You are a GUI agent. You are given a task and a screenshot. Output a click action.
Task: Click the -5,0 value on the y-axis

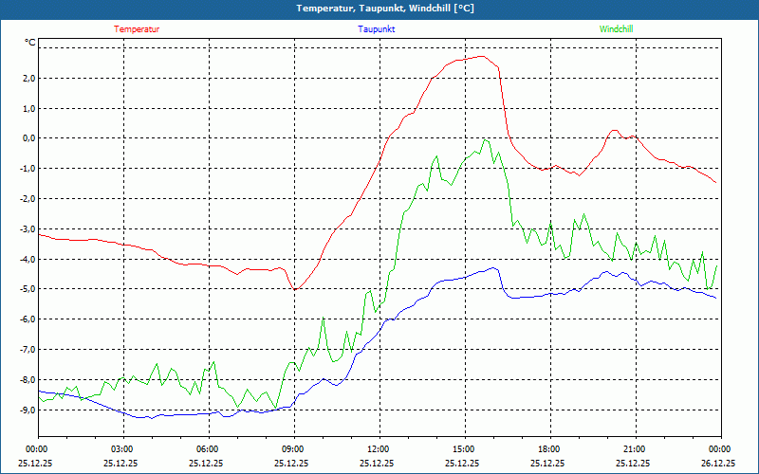(x=28, y=289)
